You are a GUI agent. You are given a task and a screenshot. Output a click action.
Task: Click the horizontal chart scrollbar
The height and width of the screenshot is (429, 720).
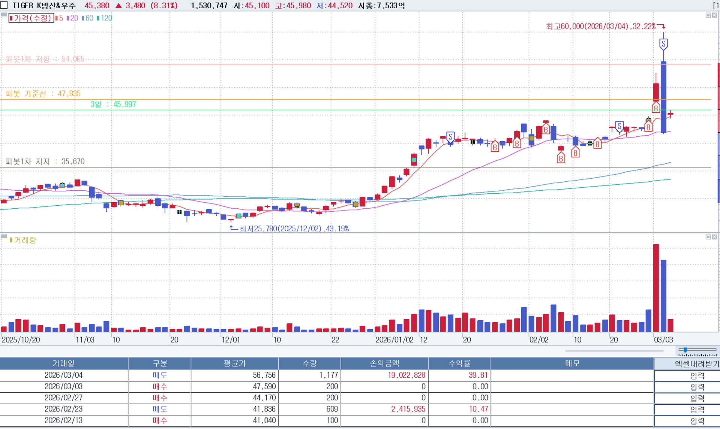point(614,351)
